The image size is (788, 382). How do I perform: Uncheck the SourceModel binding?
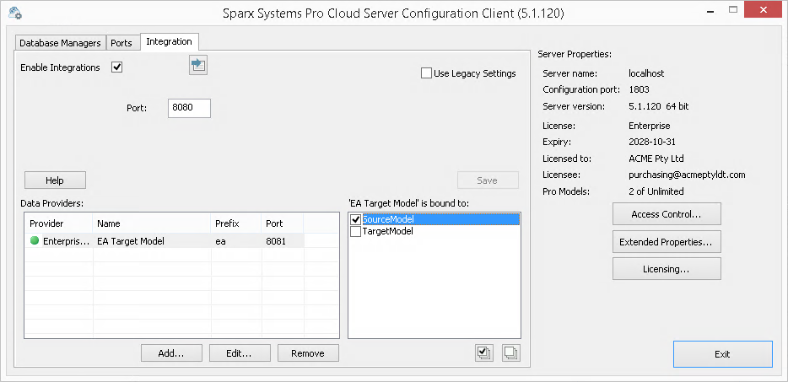coord(355,219)
